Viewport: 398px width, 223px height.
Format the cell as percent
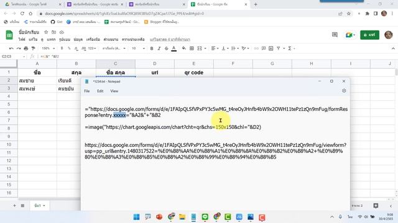(69, 48)
